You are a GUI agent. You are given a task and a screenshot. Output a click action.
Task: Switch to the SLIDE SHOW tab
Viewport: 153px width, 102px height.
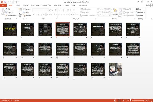(x=58, y=5)
